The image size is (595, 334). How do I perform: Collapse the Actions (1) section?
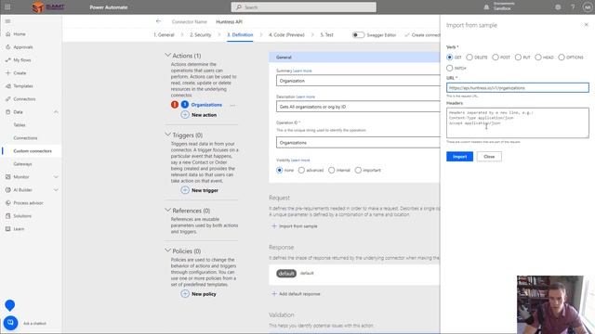click(167, 56)
